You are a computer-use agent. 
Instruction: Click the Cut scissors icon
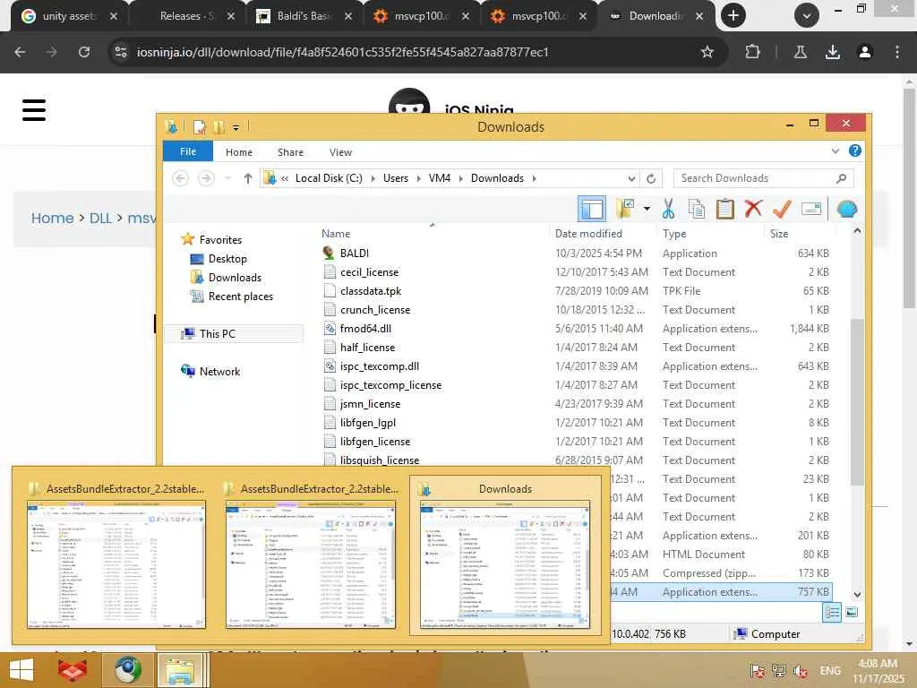tap(668, 208)
